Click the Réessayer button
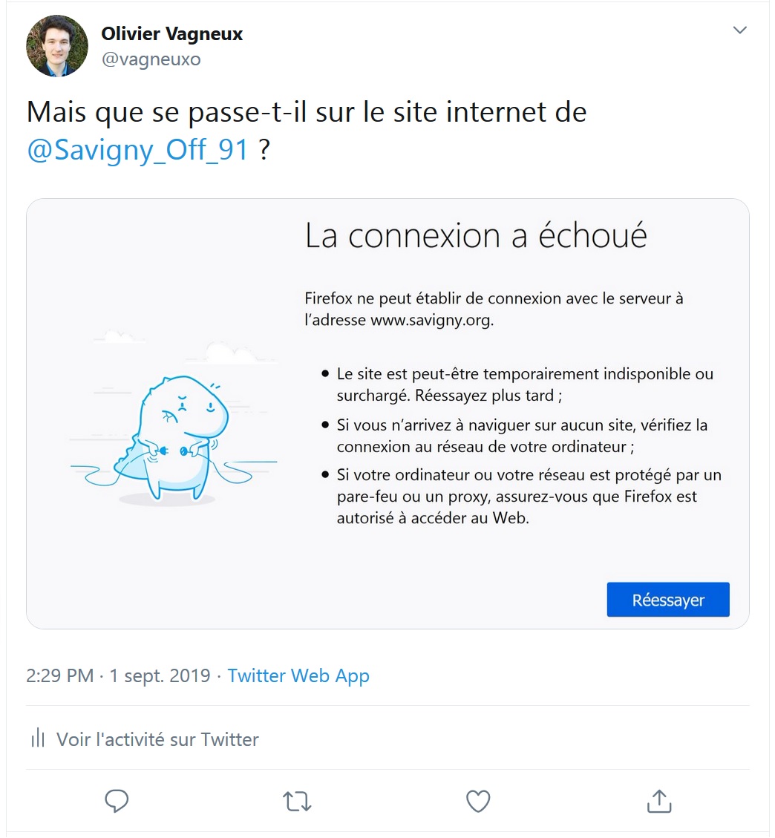The width and height of the screenshot is (775, 838). click(667, 600)
